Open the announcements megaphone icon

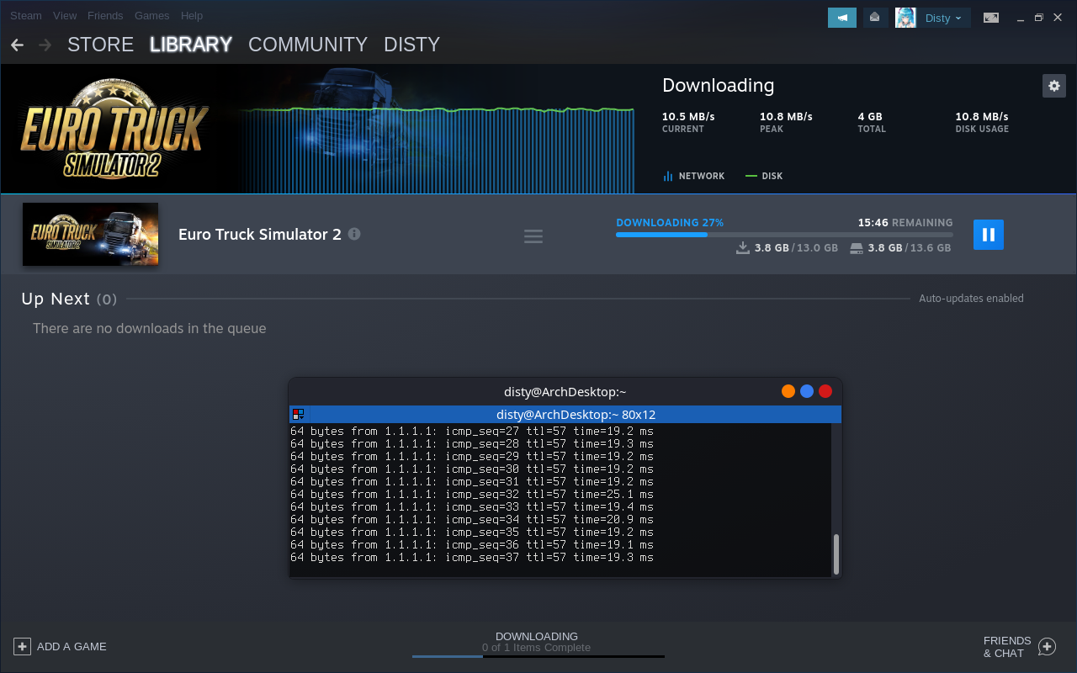(x=842, y=18)
